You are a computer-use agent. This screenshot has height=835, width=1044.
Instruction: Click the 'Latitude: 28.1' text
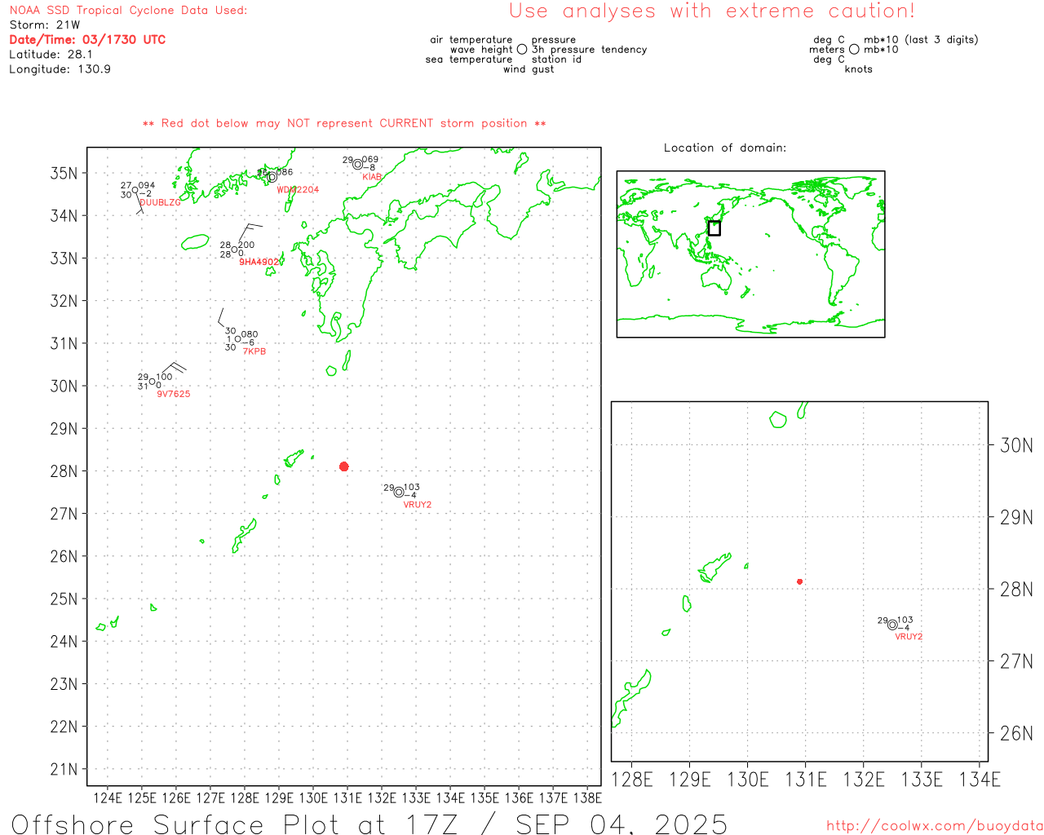coord(51,55)
